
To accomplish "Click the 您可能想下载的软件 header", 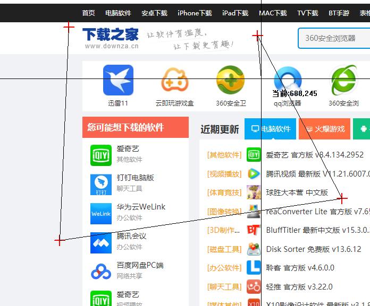I will 136,127.
